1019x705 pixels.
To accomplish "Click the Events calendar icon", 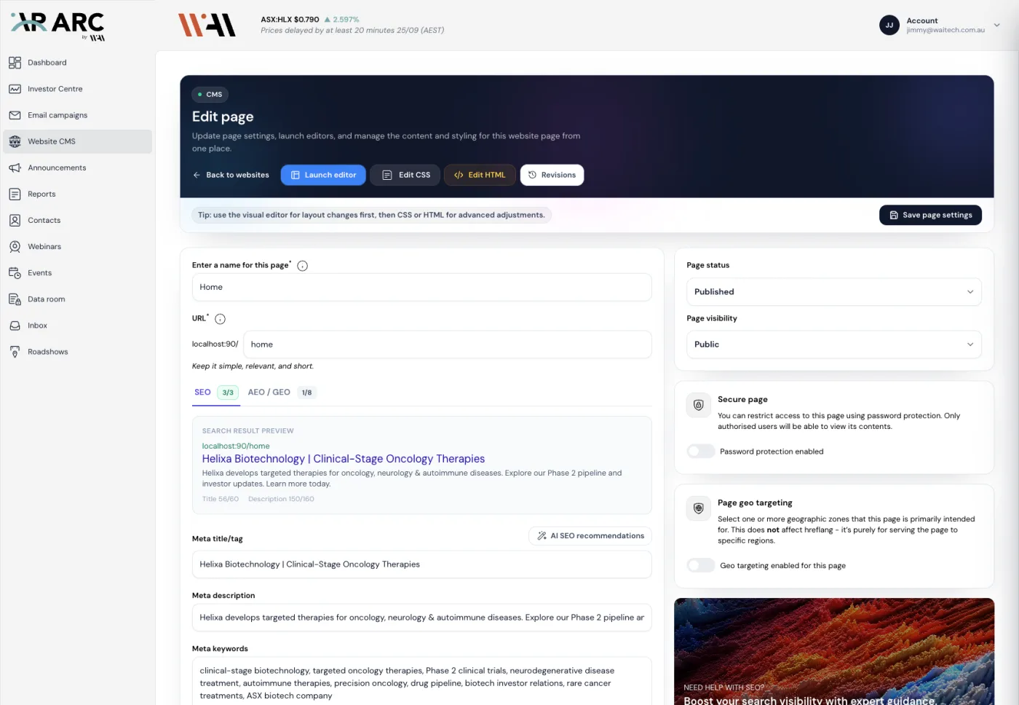I will point(15,273).
